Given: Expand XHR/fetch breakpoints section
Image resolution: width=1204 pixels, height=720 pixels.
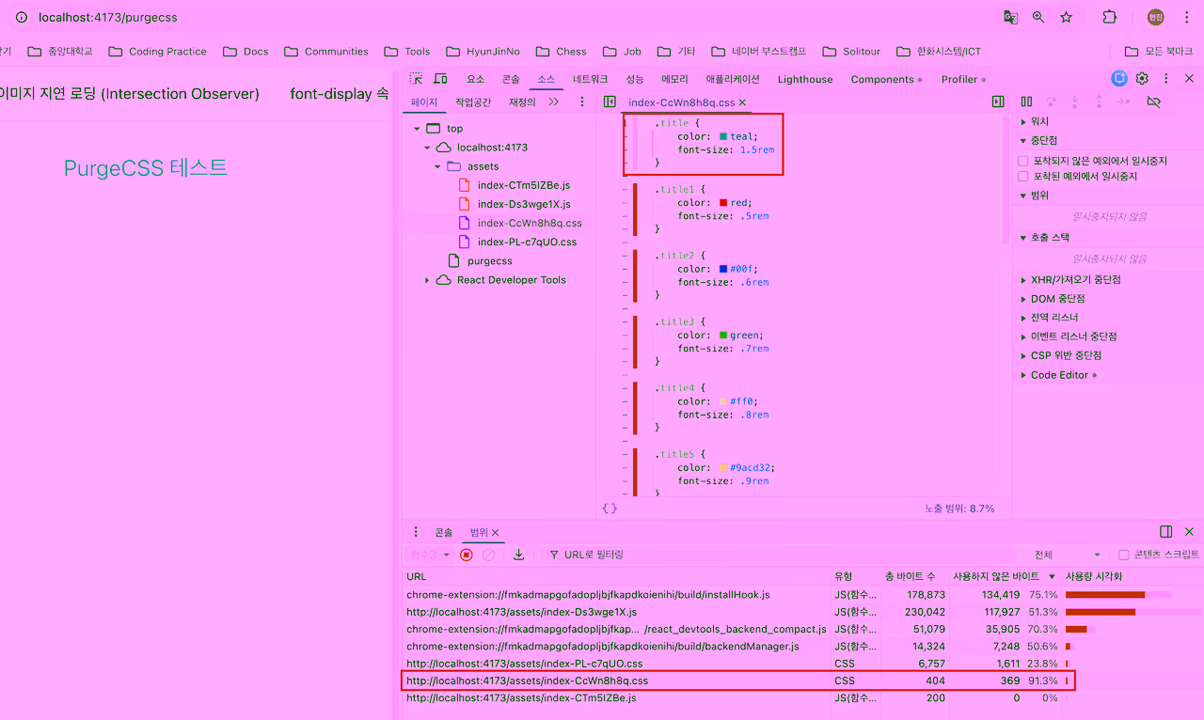Looking at the screenshot, I should point(1023,280).
